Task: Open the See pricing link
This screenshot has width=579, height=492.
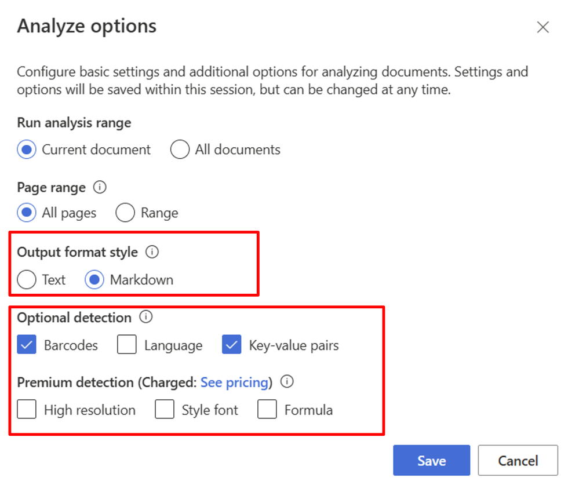Action: point(234,382)
